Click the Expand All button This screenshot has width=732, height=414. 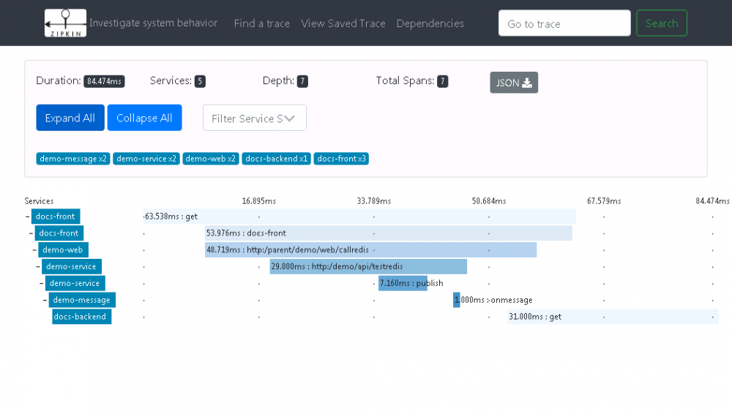point(70,118)
